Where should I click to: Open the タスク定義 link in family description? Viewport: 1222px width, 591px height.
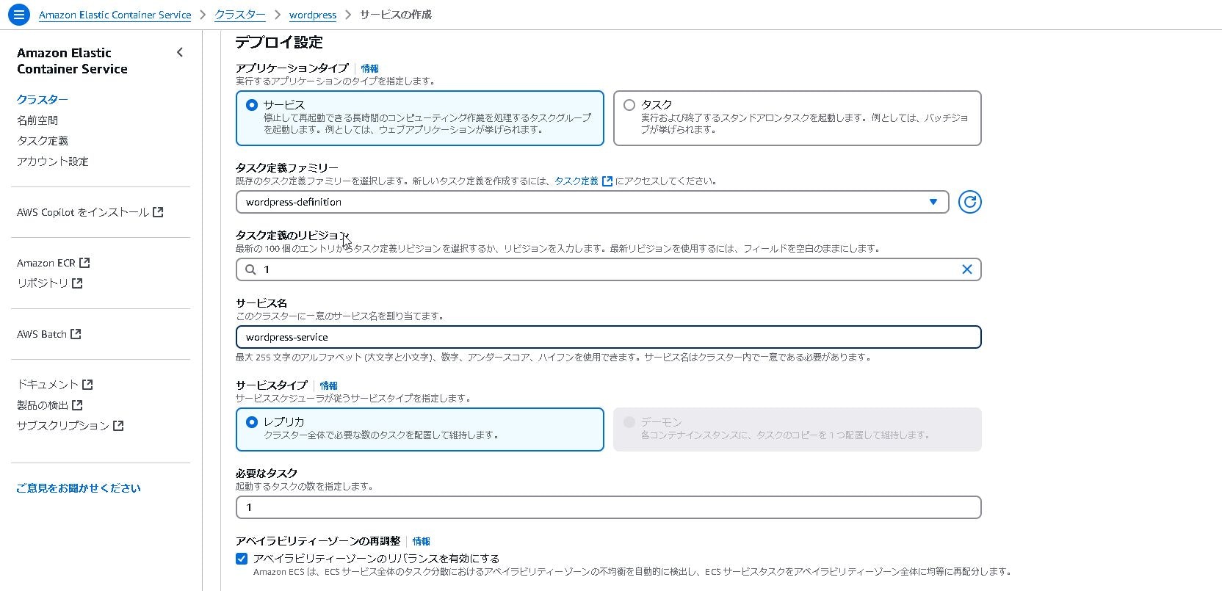pos(576,181)
